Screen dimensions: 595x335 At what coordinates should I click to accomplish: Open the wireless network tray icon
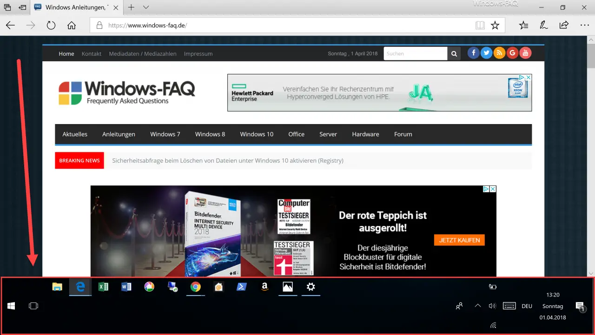pyautogui.click(x=493, y=325)
